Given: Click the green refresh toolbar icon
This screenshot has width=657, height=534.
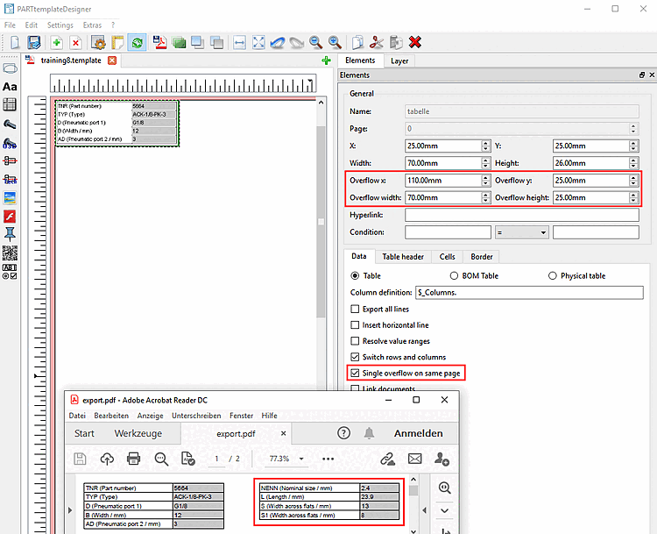Looking at the screenshot, I should click(137, 42).
